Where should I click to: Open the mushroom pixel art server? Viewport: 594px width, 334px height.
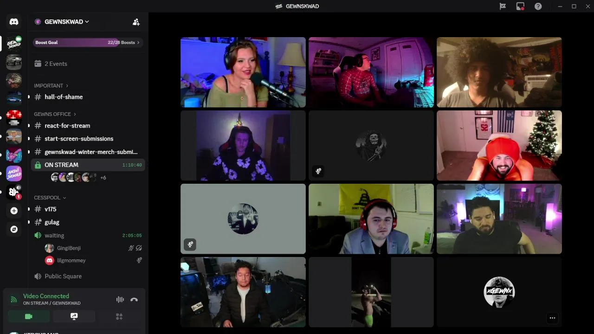click(x=14, y=117)
